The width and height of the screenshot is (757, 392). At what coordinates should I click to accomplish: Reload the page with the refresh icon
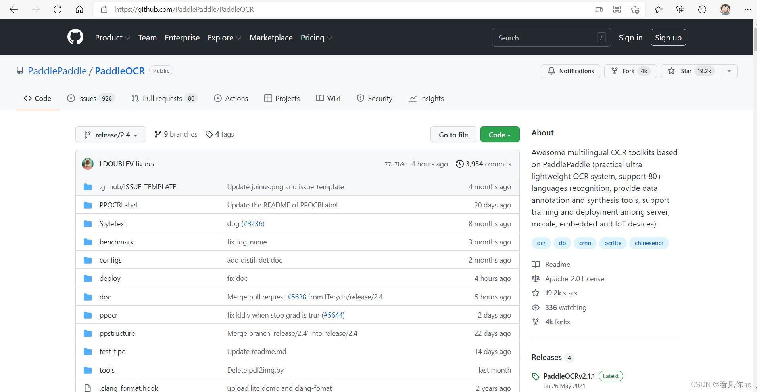58,10
